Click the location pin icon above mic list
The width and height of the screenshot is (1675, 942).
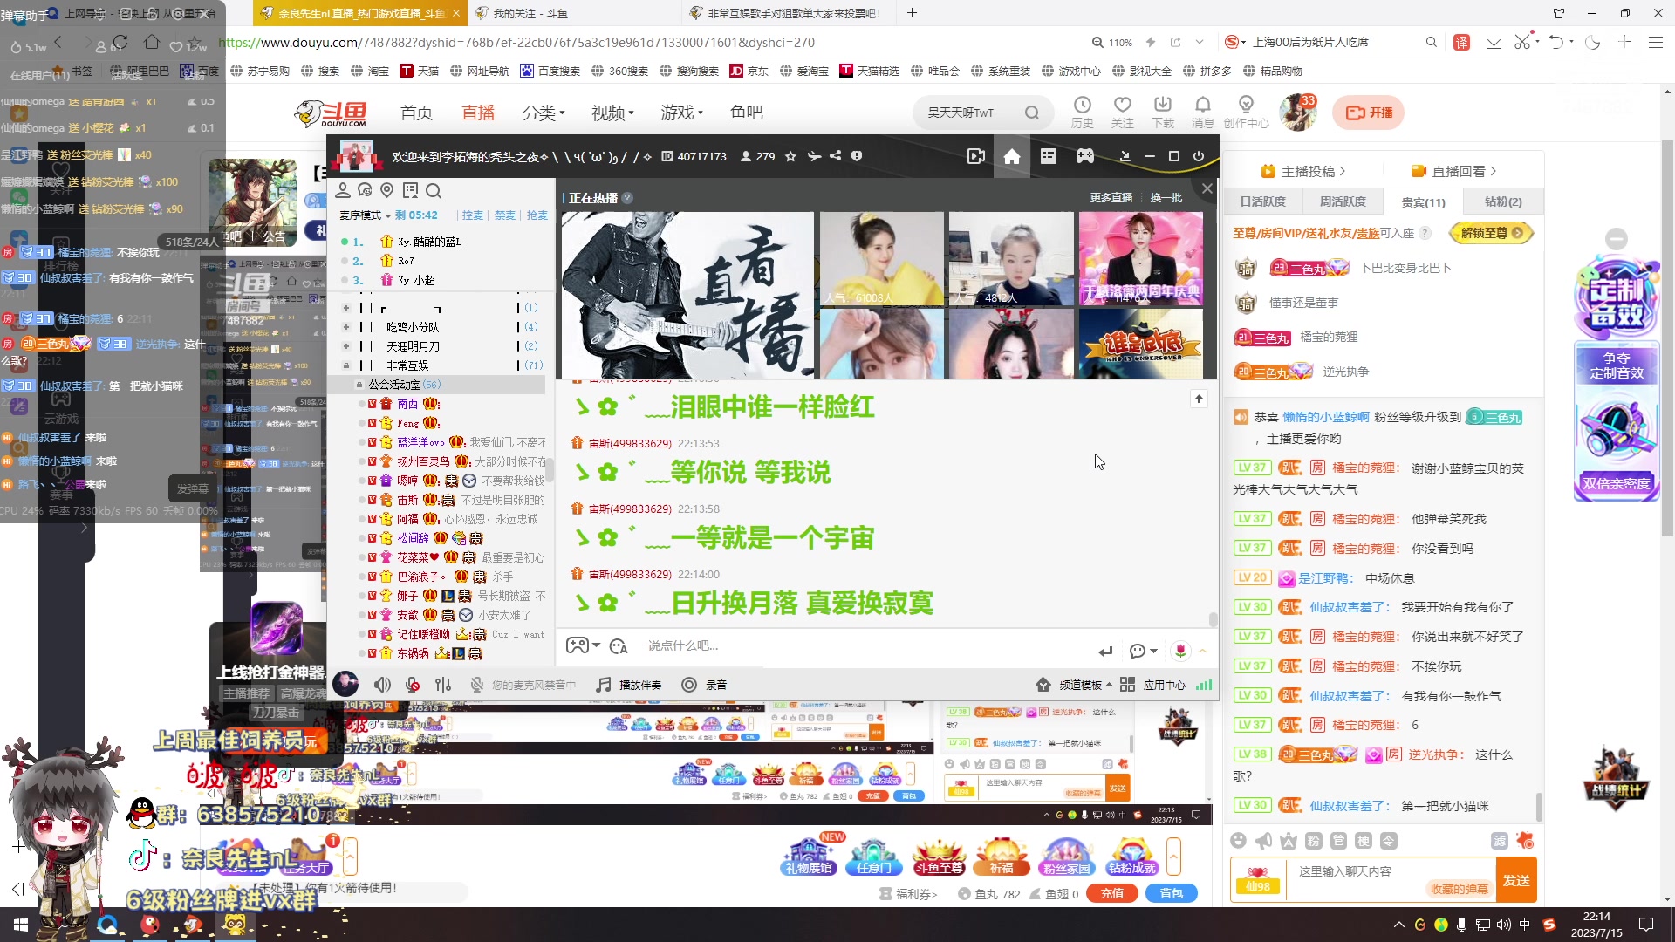click(x=387, y=191)
